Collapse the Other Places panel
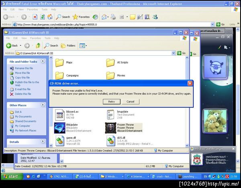 pos(43,105)
